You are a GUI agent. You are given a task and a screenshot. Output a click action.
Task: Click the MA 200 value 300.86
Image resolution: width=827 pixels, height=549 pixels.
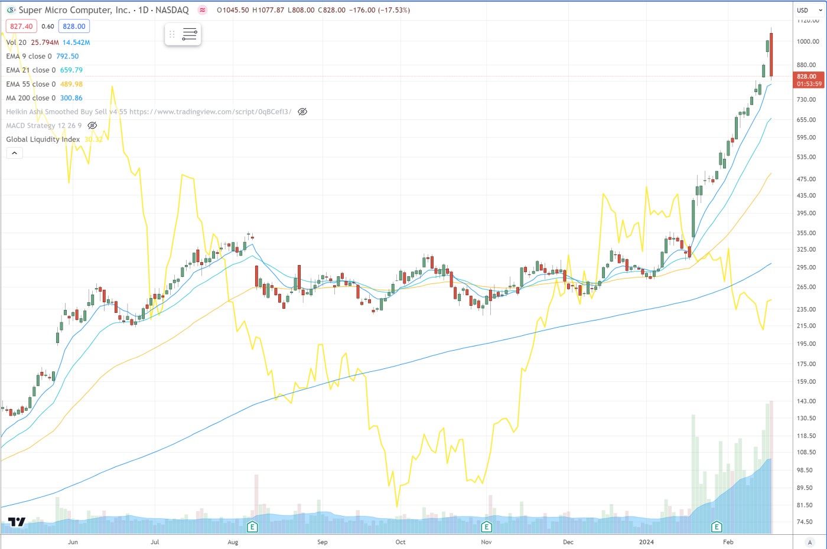[x=71, y=98]
